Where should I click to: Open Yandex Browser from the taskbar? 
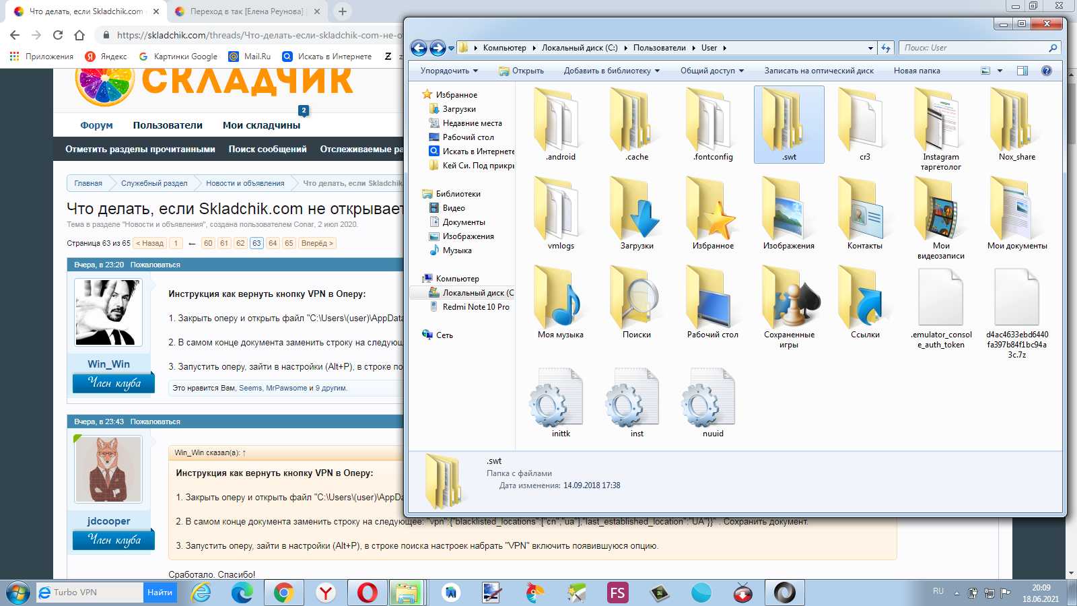click(326, 593)
